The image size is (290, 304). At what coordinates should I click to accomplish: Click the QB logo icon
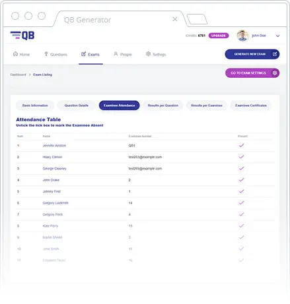[22, 36]
